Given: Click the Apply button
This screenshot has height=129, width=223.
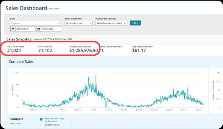Looking at the screenshot, I should (x=135, y=23).
